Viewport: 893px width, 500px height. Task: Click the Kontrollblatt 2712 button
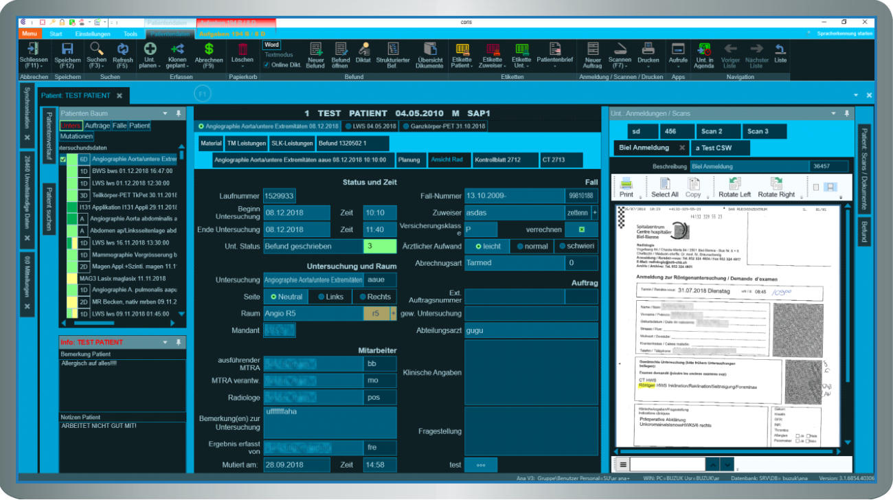click(505, 160)
